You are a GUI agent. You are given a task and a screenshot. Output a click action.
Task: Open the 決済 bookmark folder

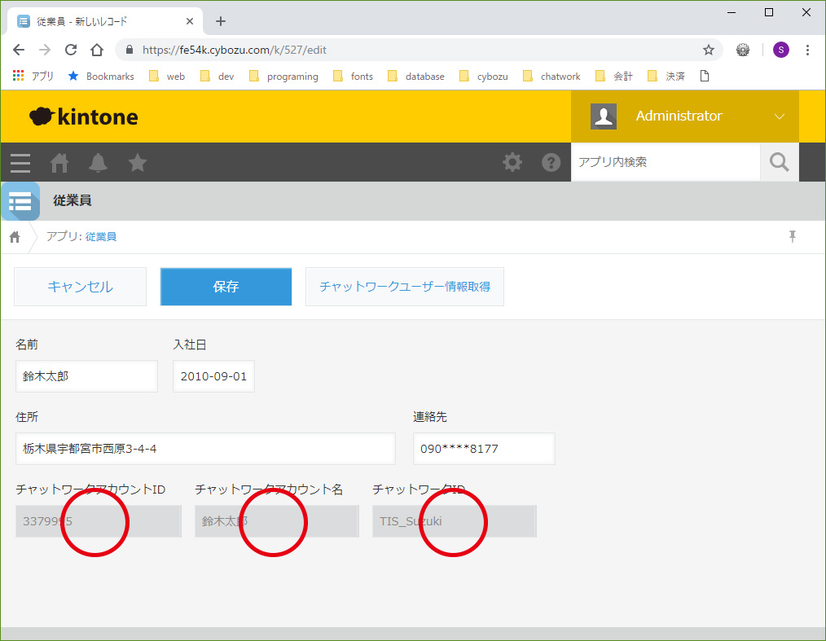[666, 77]
